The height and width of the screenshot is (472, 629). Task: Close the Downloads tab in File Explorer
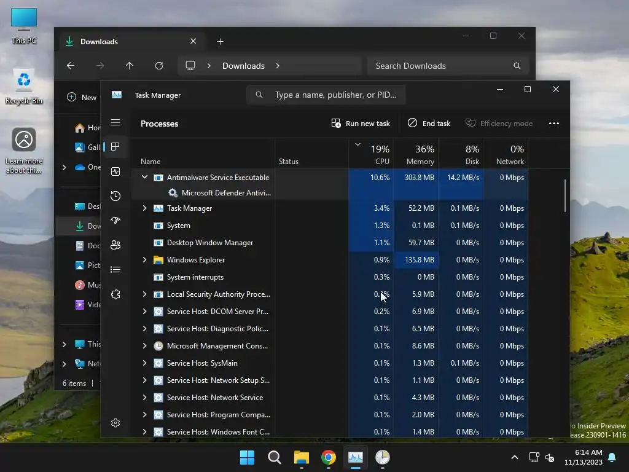(x=193, y=41)
